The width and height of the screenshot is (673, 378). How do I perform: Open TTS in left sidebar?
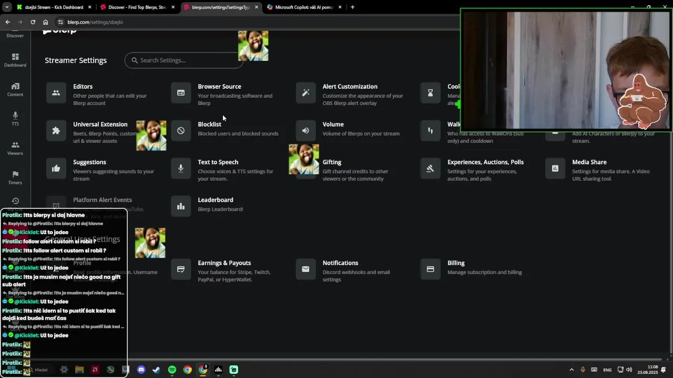pyautogui.click(x=15, y=119)
